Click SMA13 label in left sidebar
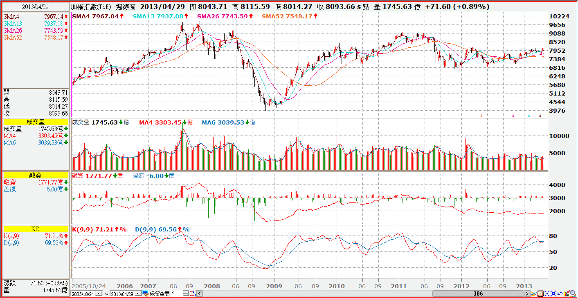The height and width of the screenshot is (298, 578). point(12,23)
